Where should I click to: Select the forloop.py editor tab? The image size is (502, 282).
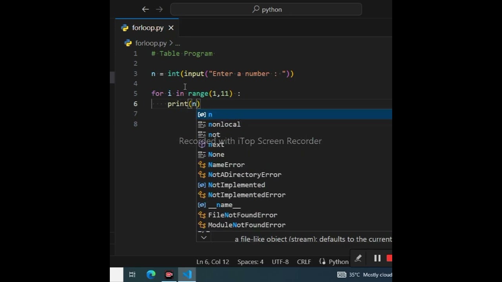tap(147, 28)
